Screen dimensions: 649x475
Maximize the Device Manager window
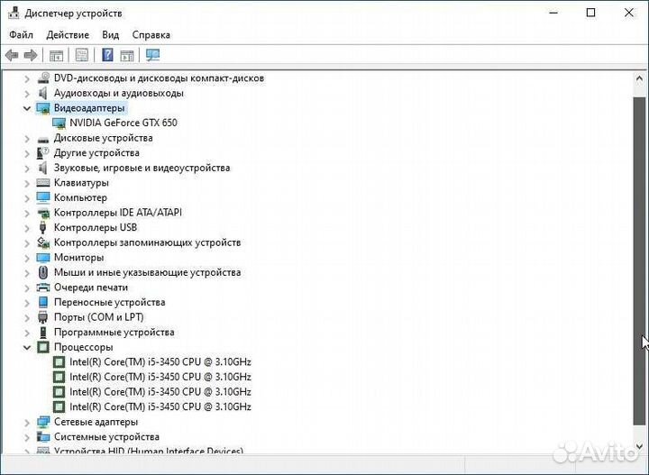pyautogui.click(x=591, y=13)
